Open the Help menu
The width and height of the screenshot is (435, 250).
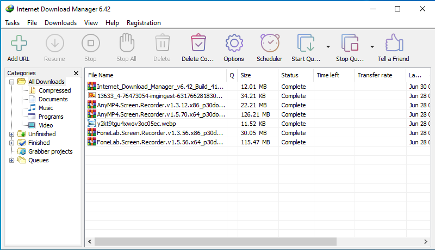point(112,23)
